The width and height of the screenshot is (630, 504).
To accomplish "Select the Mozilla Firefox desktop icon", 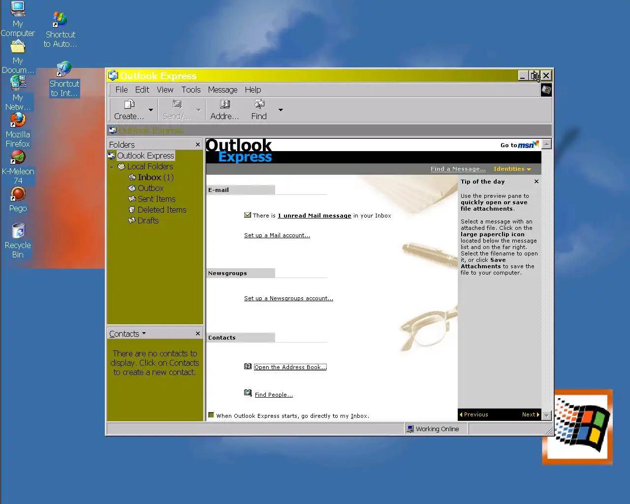I will pyautogui.click(x=18, y=130).
